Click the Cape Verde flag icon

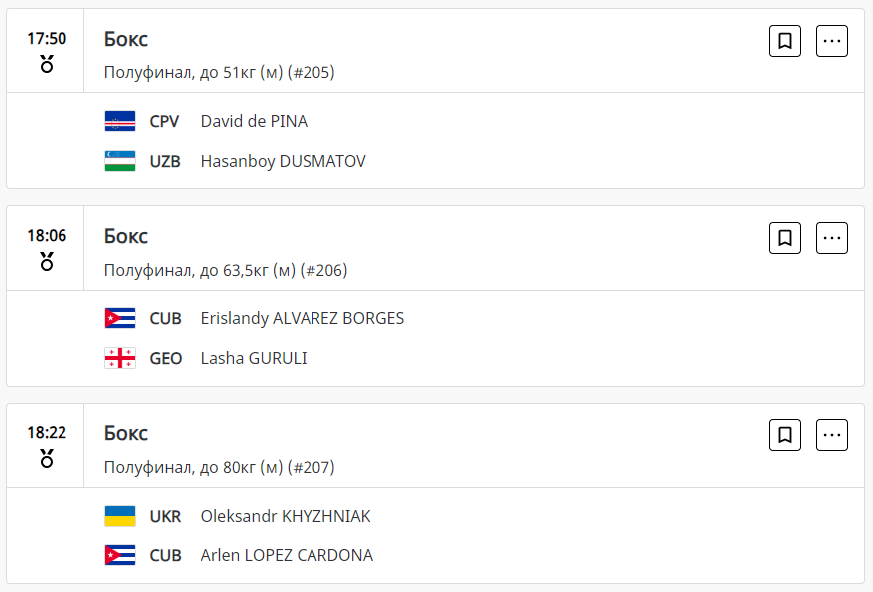tap(120, 122)
